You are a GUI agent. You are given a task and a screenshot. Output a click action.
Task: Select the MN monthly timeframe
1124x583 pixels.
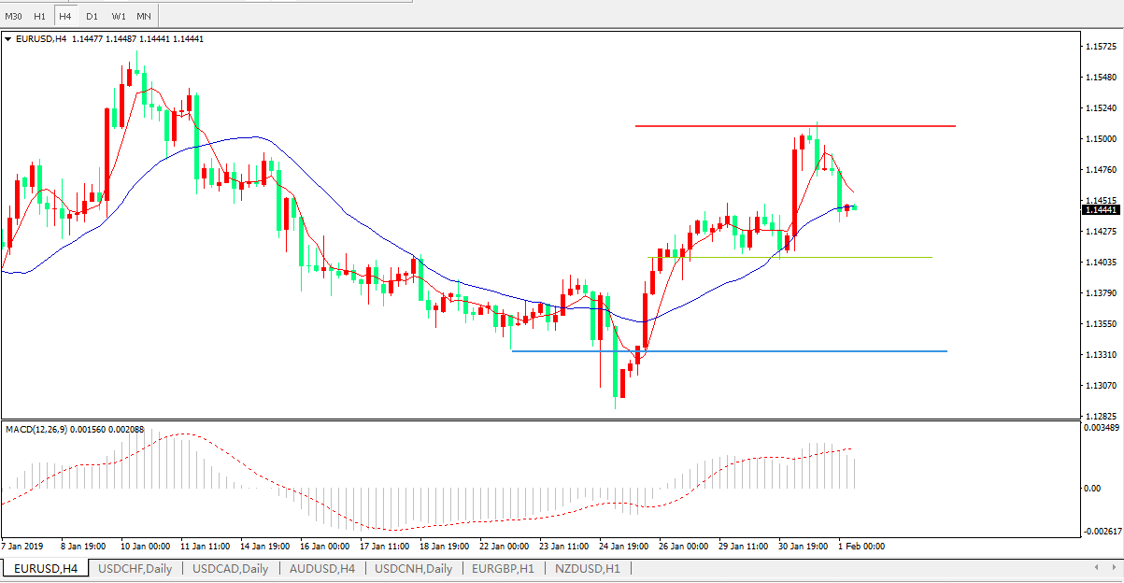143,16
